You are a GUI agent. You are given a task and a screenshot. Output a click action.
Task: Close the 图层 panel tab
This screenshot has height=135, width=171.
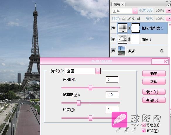pos(123,5)
